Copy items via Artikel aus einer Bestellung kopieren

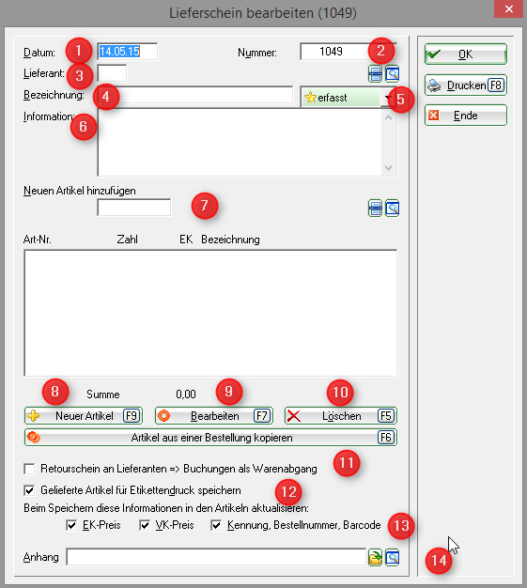click(x=210, y=438)
